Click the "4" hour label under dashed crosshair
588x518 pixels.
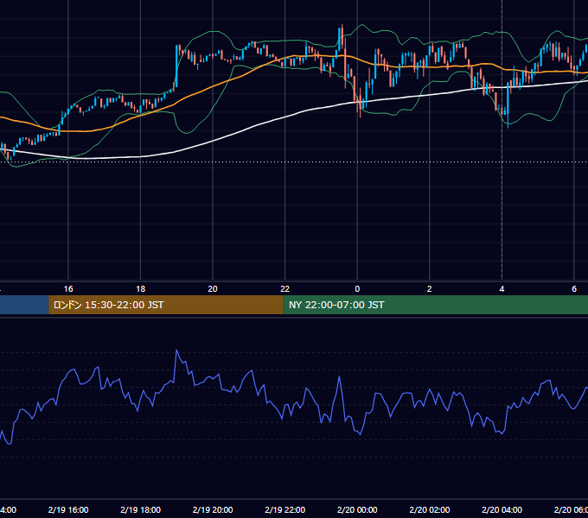point(502,289)
